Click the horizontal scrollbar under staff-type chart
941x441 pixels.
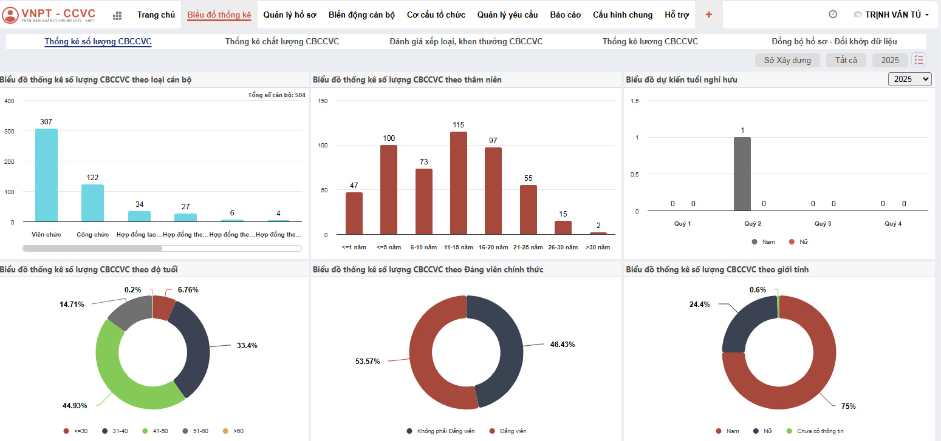(x=92, y=248)
